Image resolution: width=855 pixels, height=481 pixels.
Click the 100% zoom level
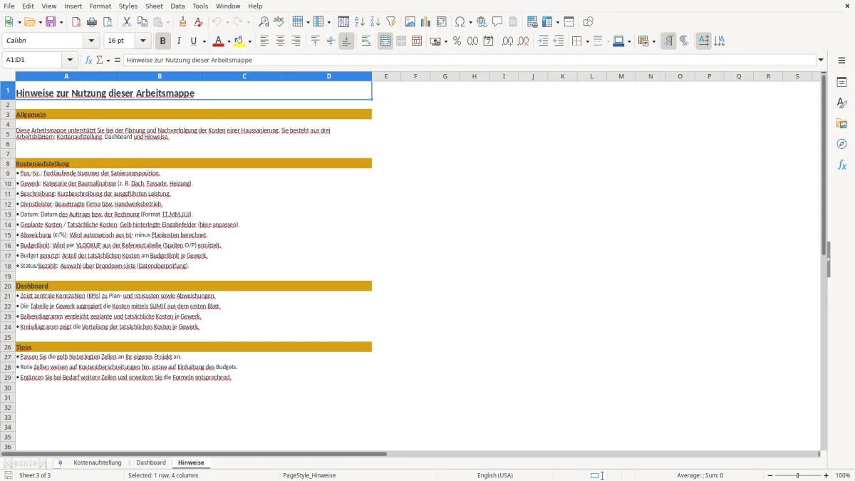click(x=843, y=475)
